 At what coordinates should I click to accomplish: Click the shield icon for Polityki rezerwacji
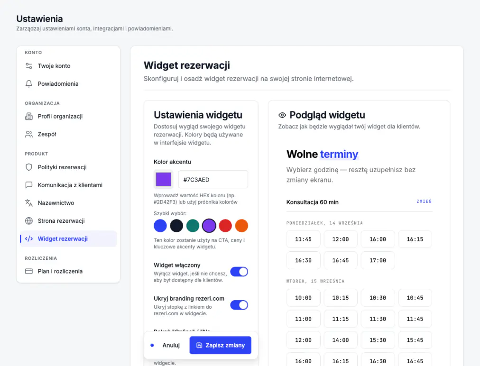click(29, 167)
